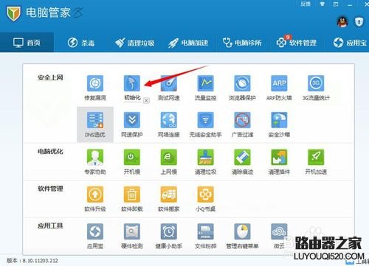Switch to the 应用宝 tab in the top navigation
The height and width of the screenshot is (266, 369).
pyautogui.click(x=350, y=43)
